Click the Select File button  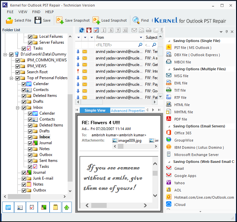point(18,20)
